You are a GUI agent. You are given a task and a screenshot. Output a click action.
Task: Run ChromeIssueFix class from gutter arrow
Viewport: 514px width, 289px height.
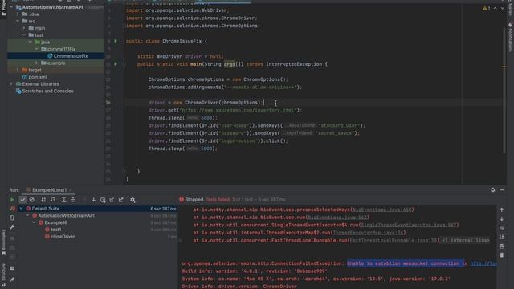(116, 41)
